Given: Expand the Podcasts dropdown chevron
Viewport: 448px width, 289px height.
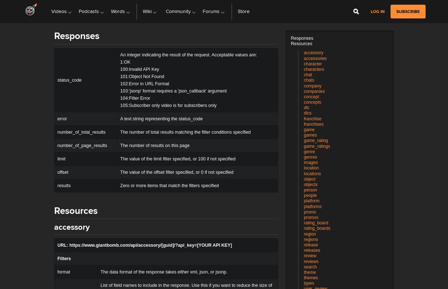Looking at the screenshot, I should pos(102,12).
